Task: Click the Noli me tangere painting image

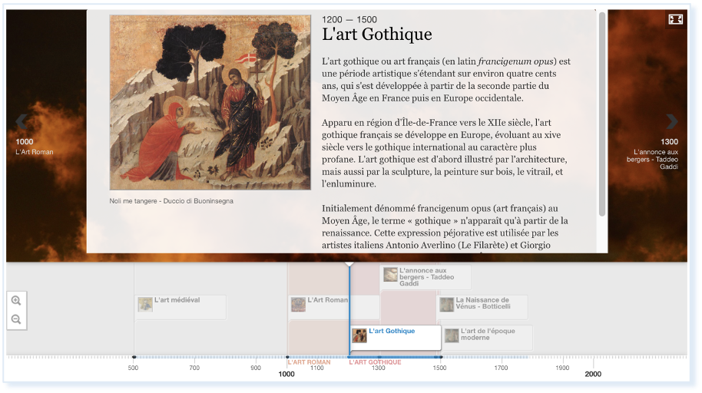Action: [210, 102]
